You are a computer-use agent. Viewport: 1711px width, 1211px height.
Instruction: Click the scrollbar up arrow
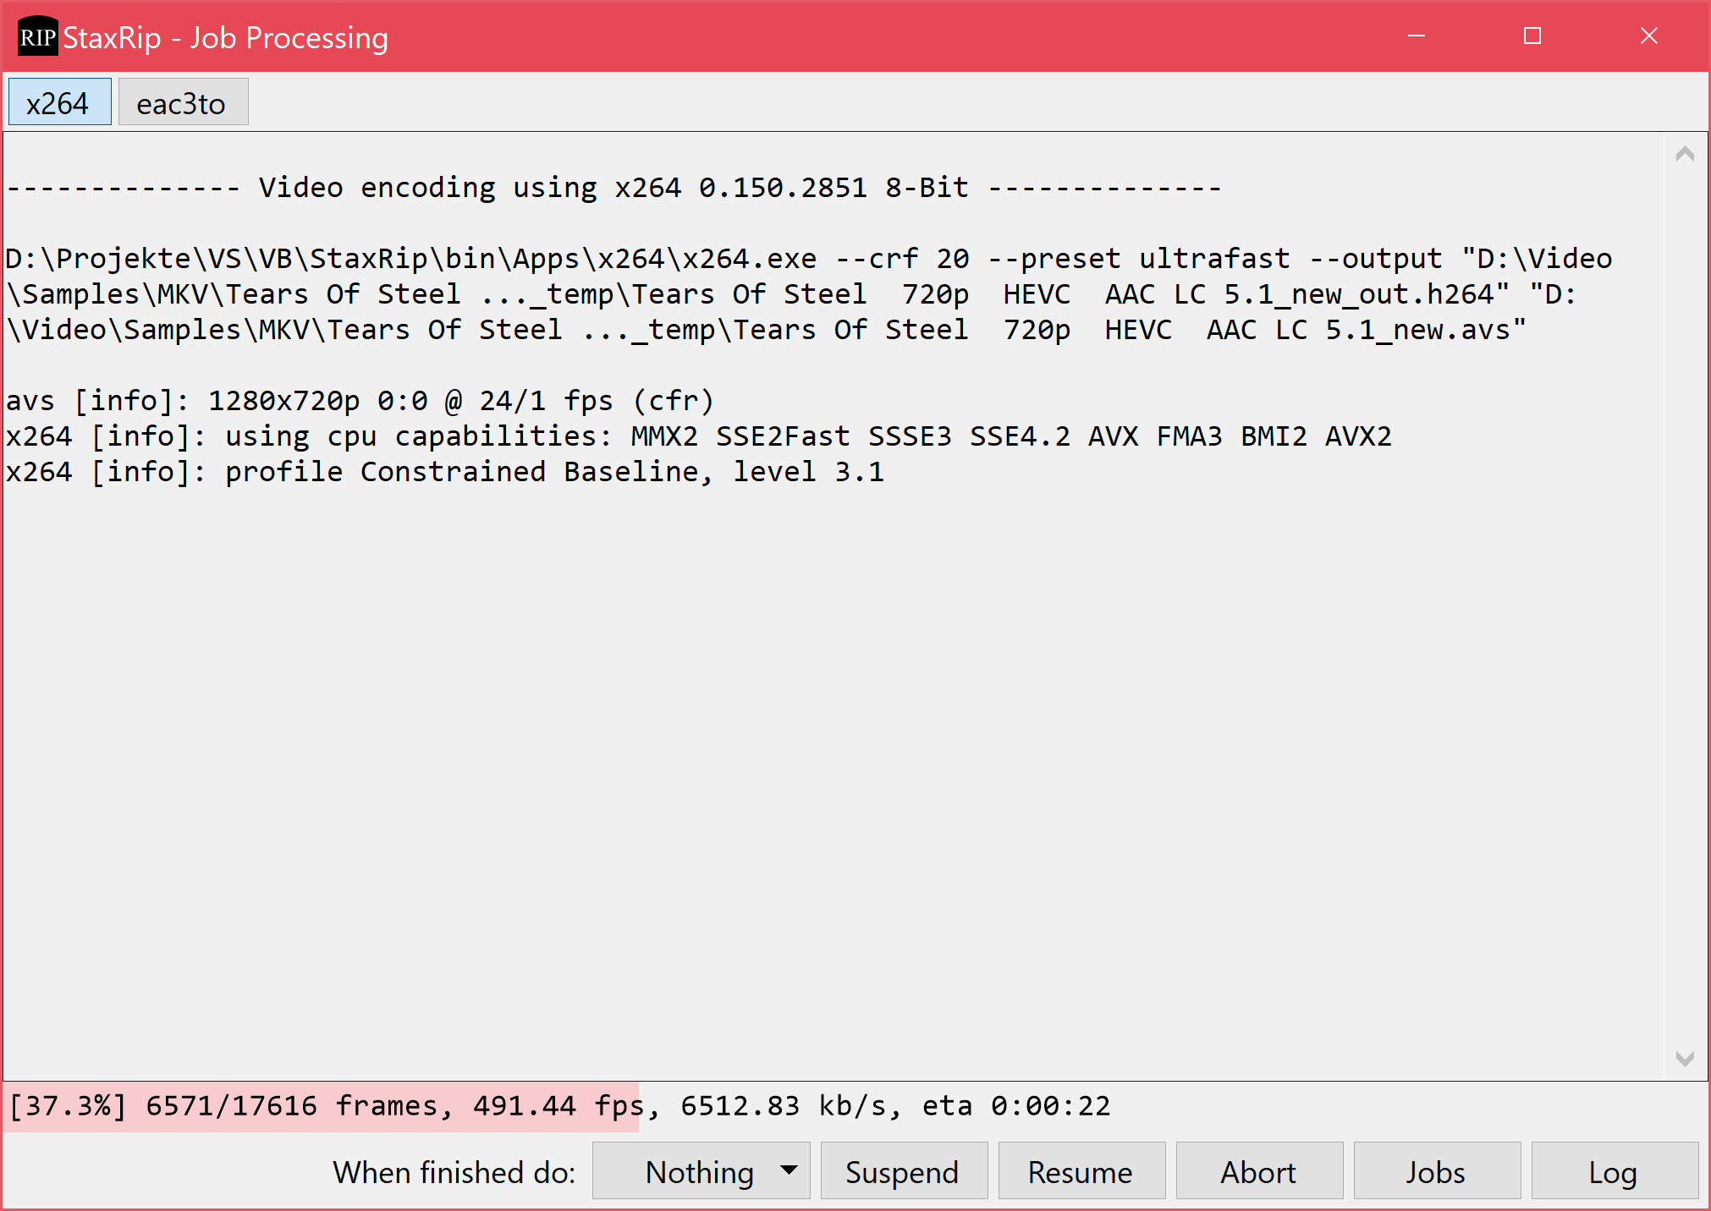click(x=1685, y=154)
